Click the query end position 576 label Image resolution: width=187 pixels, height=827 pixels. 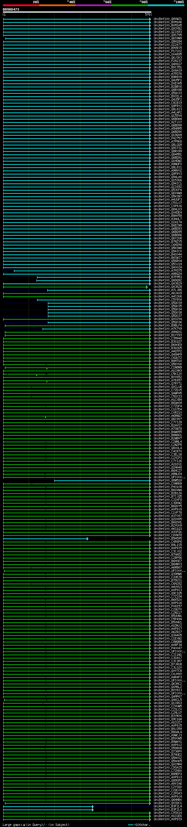coord(148,14)
